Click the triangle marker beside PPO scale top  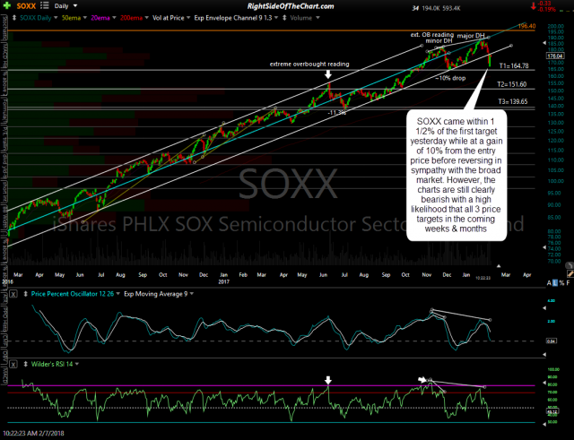(x=543, y=308)
